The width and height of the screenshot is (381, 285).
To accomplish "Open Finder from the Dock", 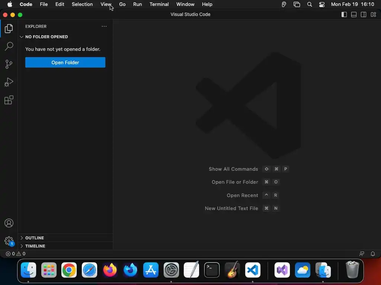I will pyautogui.click(x=28, y=270).
